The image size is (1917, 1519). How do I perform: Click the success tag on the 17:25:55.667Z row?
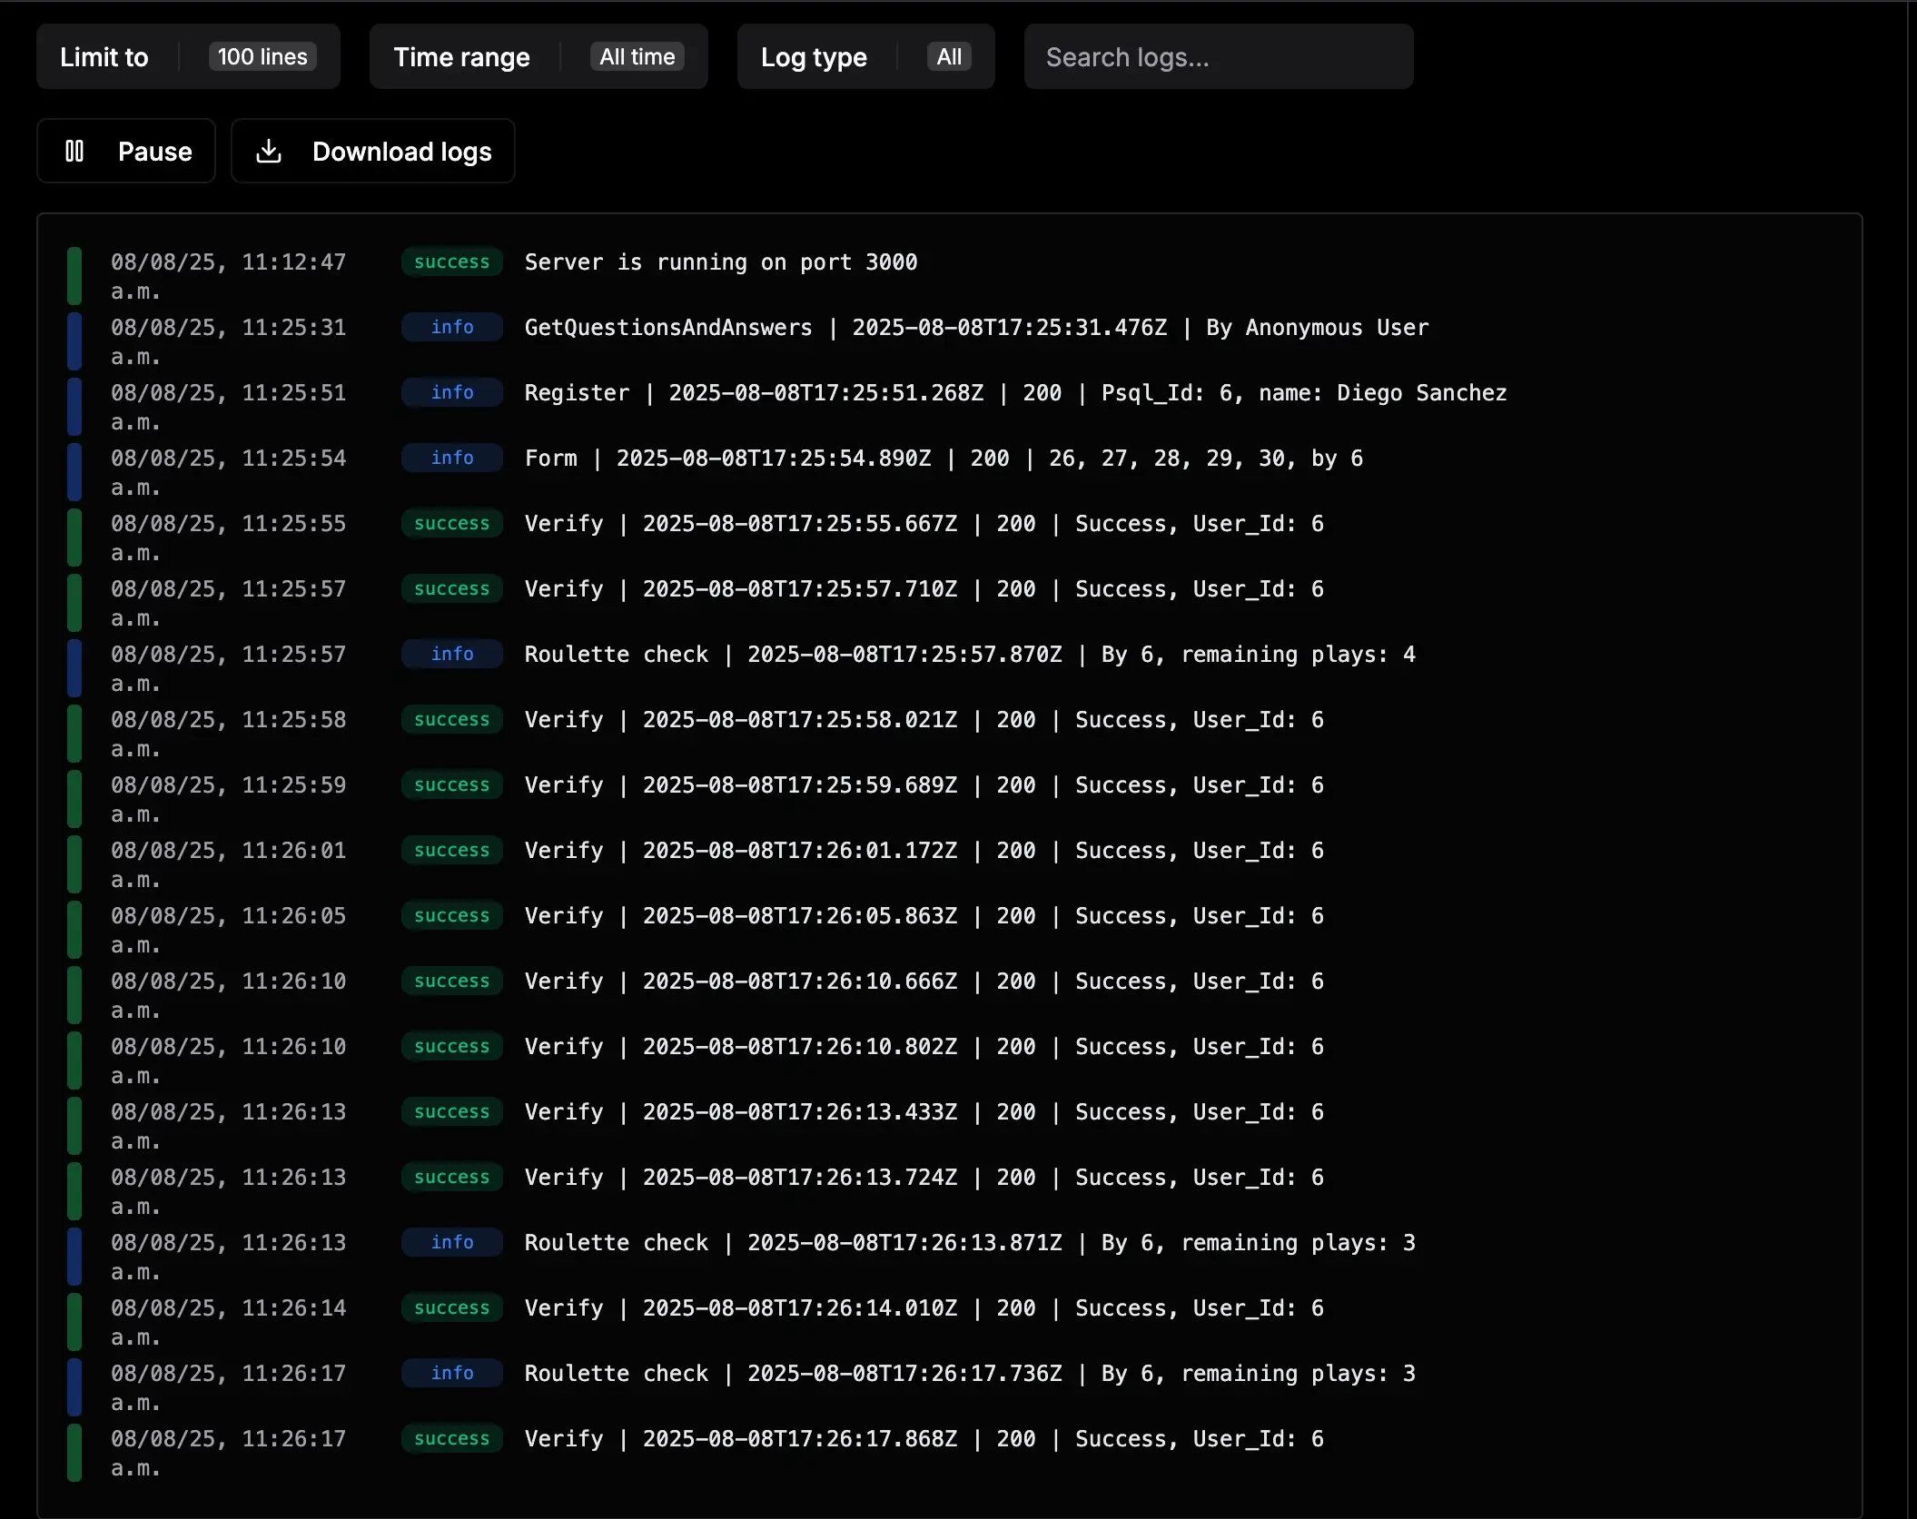tap(451, 524)
